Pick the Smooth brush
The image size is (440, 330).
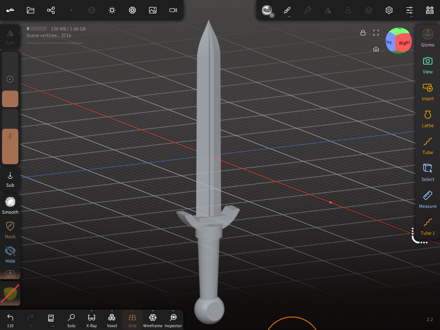pos(10,205)
